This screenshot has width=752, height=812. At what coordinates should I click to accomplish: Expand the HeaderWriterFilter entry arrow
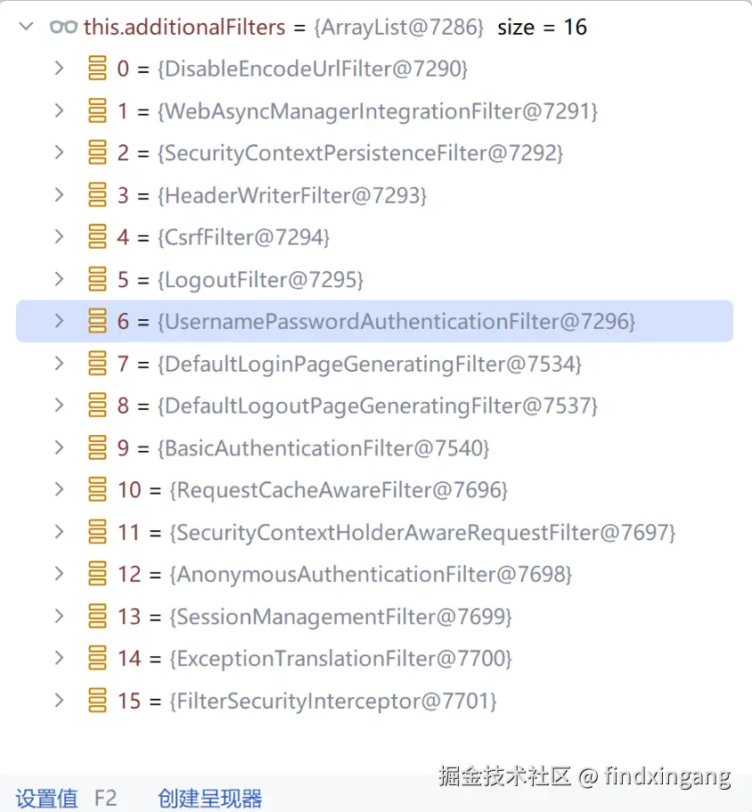click(59, 195)
